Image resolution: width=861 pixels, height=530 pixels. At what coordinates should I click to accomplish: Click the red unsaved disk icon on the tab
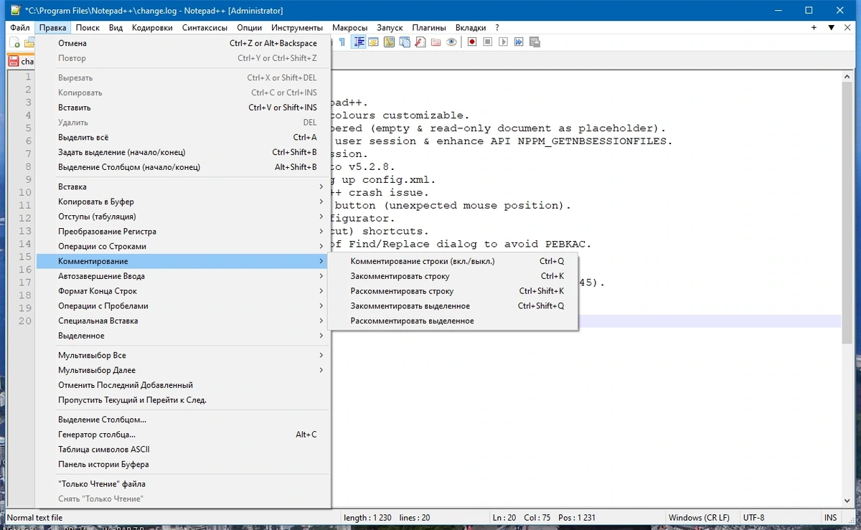click(13, 62)
